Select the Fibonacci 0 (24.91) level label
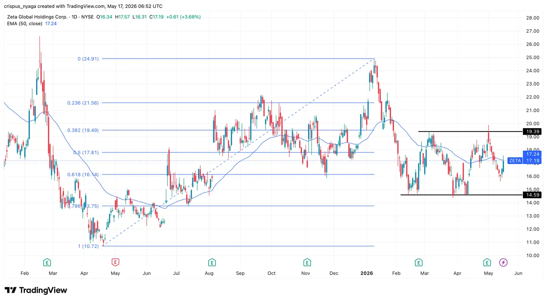Image resolution: width=547 pixels, height=302 pixels. pyautogui.click(x=88, y=59)
